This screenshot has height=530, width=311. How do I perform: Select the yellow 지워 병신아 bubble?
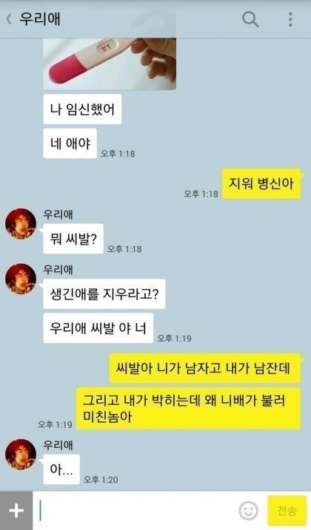(x=261, y=183)
